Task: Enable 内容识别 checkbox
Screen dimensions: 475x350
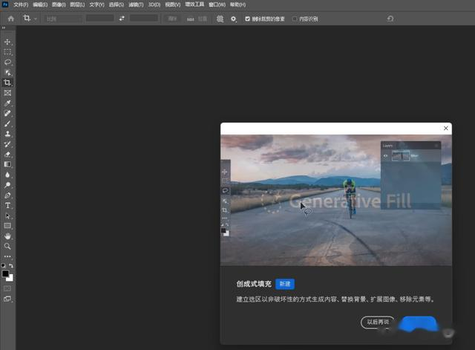Action: click(x=295, y=19)
